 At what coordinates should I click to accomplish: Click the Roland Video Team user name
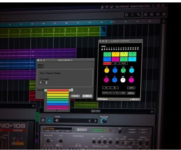coord(140,6)
